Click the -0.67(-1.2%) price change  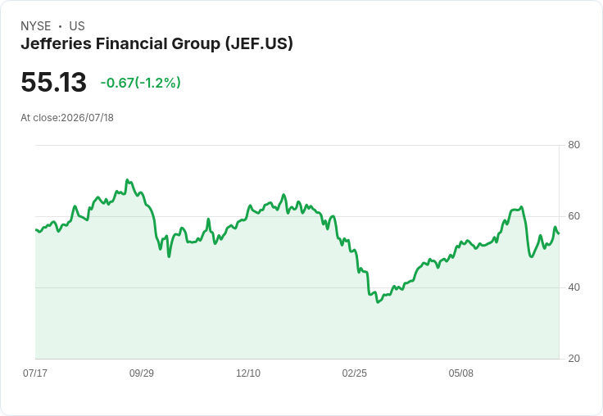tap(140, 83)
